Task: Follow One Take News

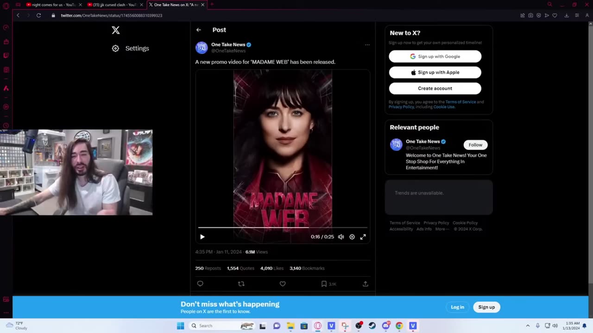Action: (475, 145)
